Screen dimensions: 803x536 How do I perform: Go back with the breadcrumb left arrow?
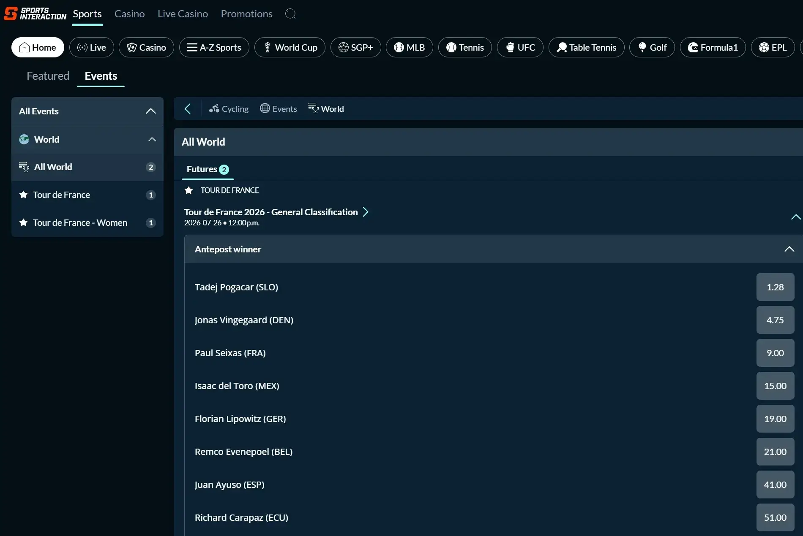coord(188,109)
